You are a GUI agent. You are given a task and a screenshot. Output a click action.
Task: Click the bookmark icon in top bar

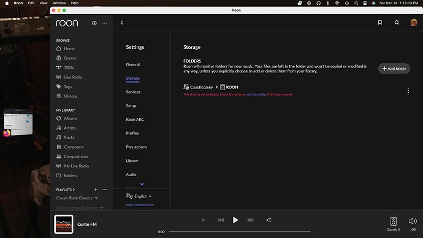[380, 23]
